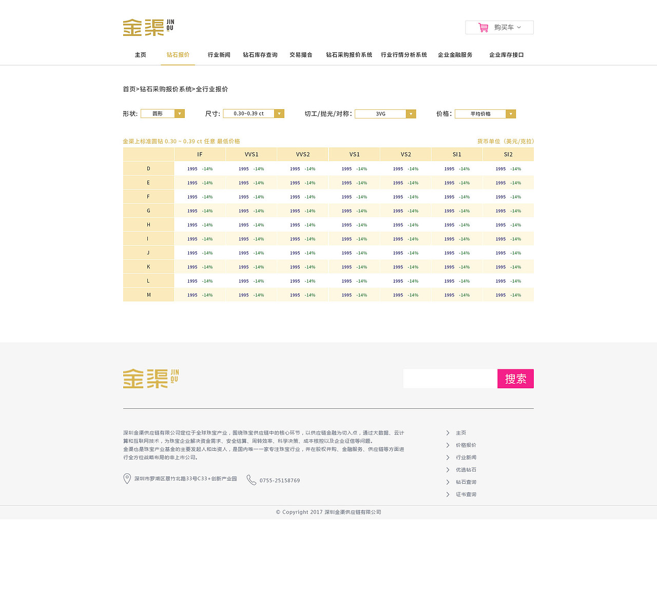This screenshot has height=613, width=657.
Task: Go to 主页 in the top navigation
Action: tap(141, 55)
